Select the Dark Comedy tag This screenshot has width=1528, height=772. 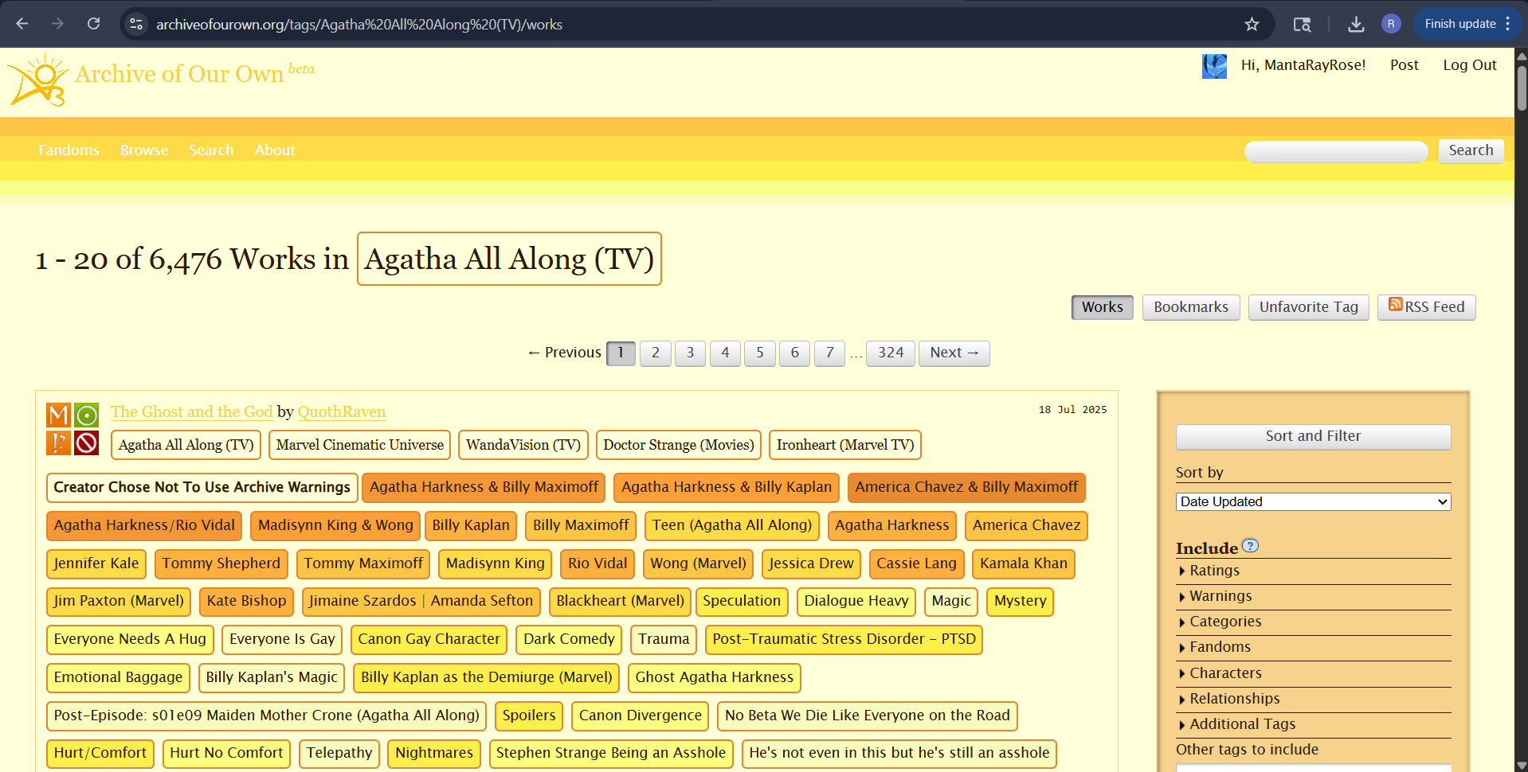pyautogui.click(x=569, y=639)
